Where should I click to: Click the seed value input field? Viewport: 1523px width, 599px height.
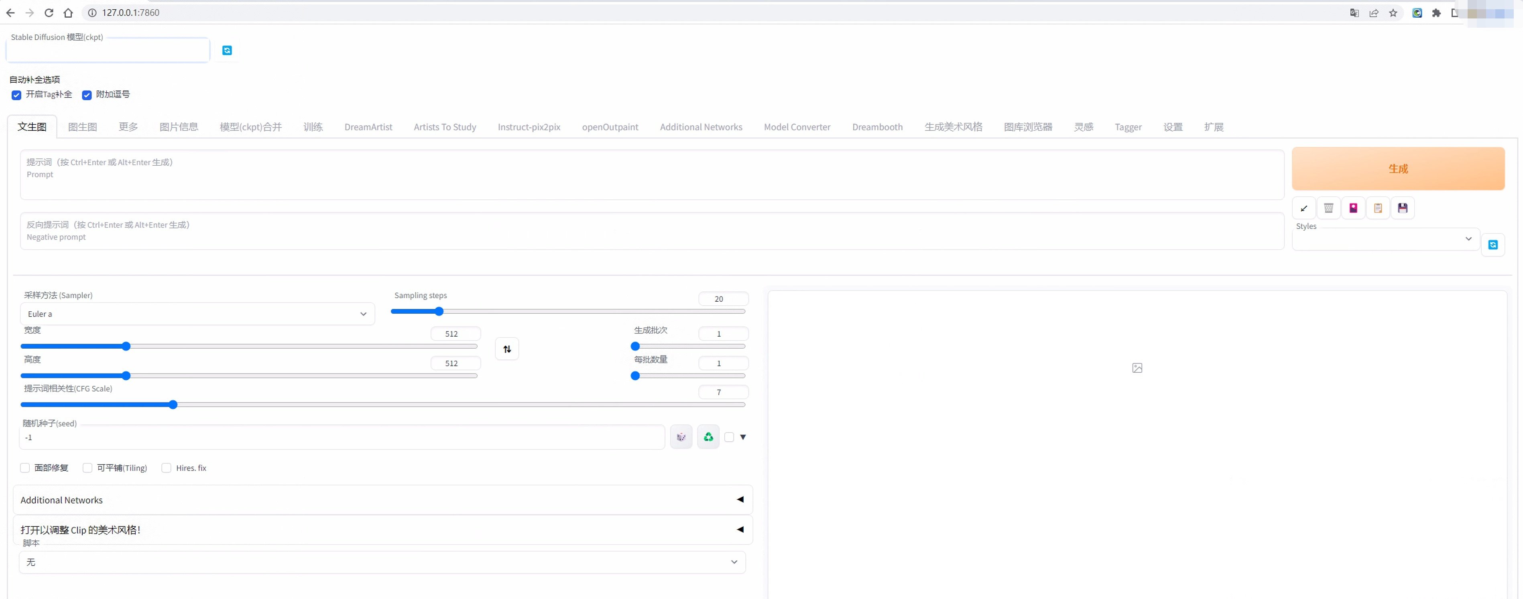[342, 438]
